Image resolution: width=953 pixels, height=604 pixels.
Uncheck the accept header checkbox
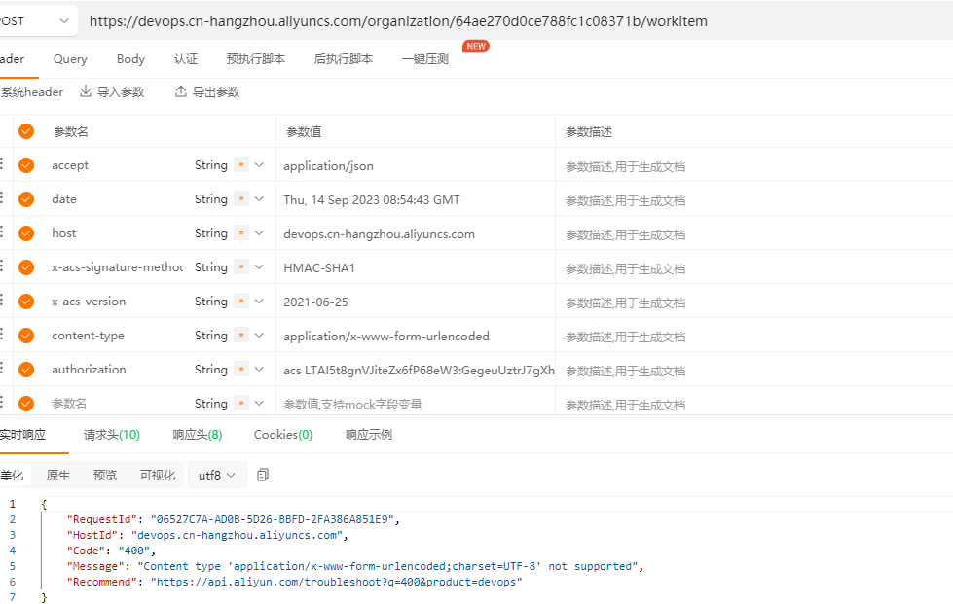tap(26, 165)
